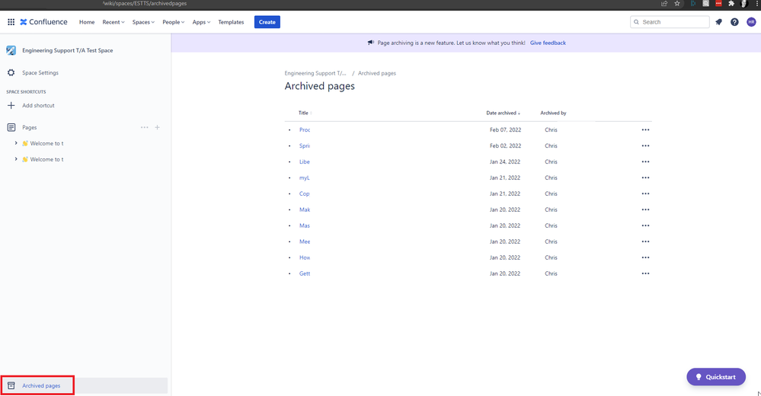Click Engineering Support T/A Test Space title
The height and width of the screenshot is (396, 761).
pos(68,50)
